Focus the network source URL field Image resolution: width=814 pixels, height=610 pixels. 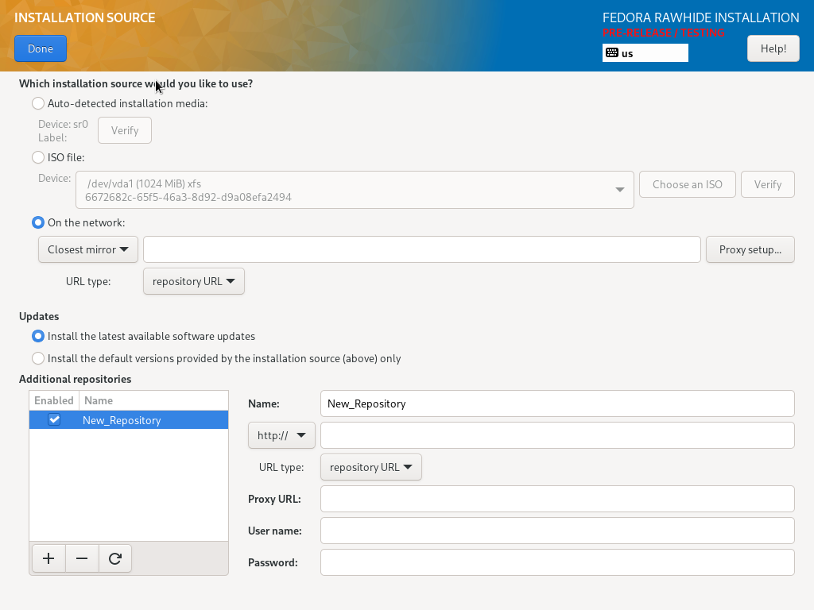422,249
